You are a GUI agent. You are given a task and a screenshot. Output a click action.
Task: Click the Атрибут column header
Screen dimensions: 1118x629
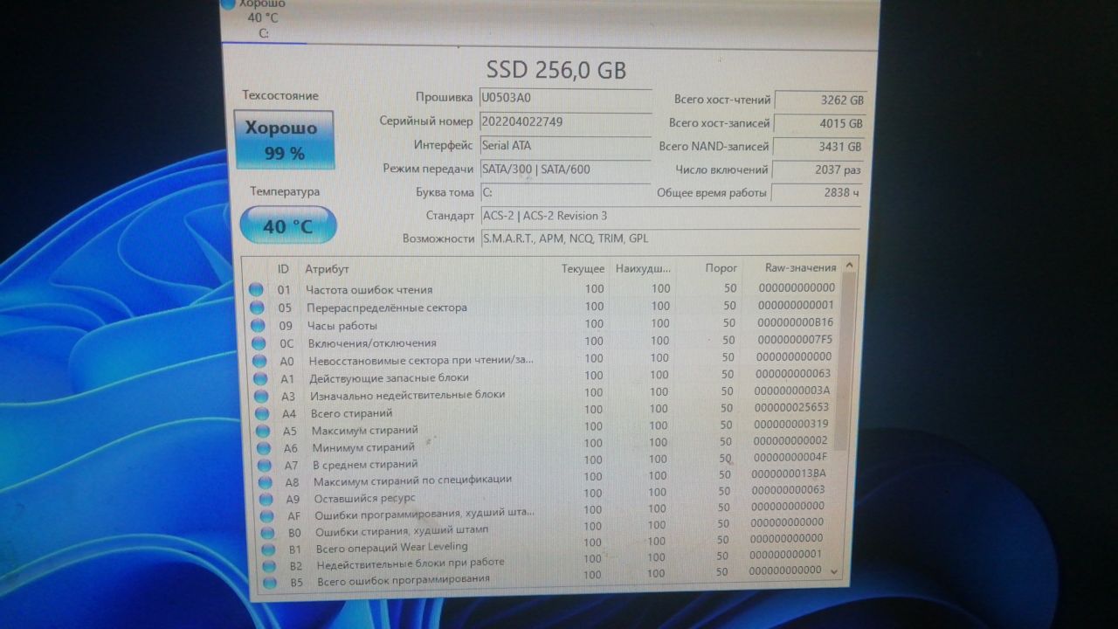(327, 269)
